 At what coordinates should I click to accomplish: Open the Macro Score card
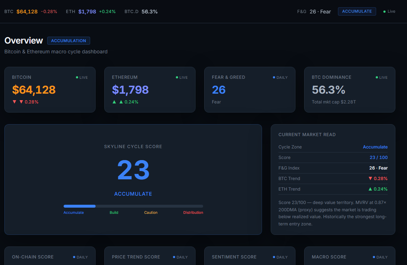click(350, 256)
